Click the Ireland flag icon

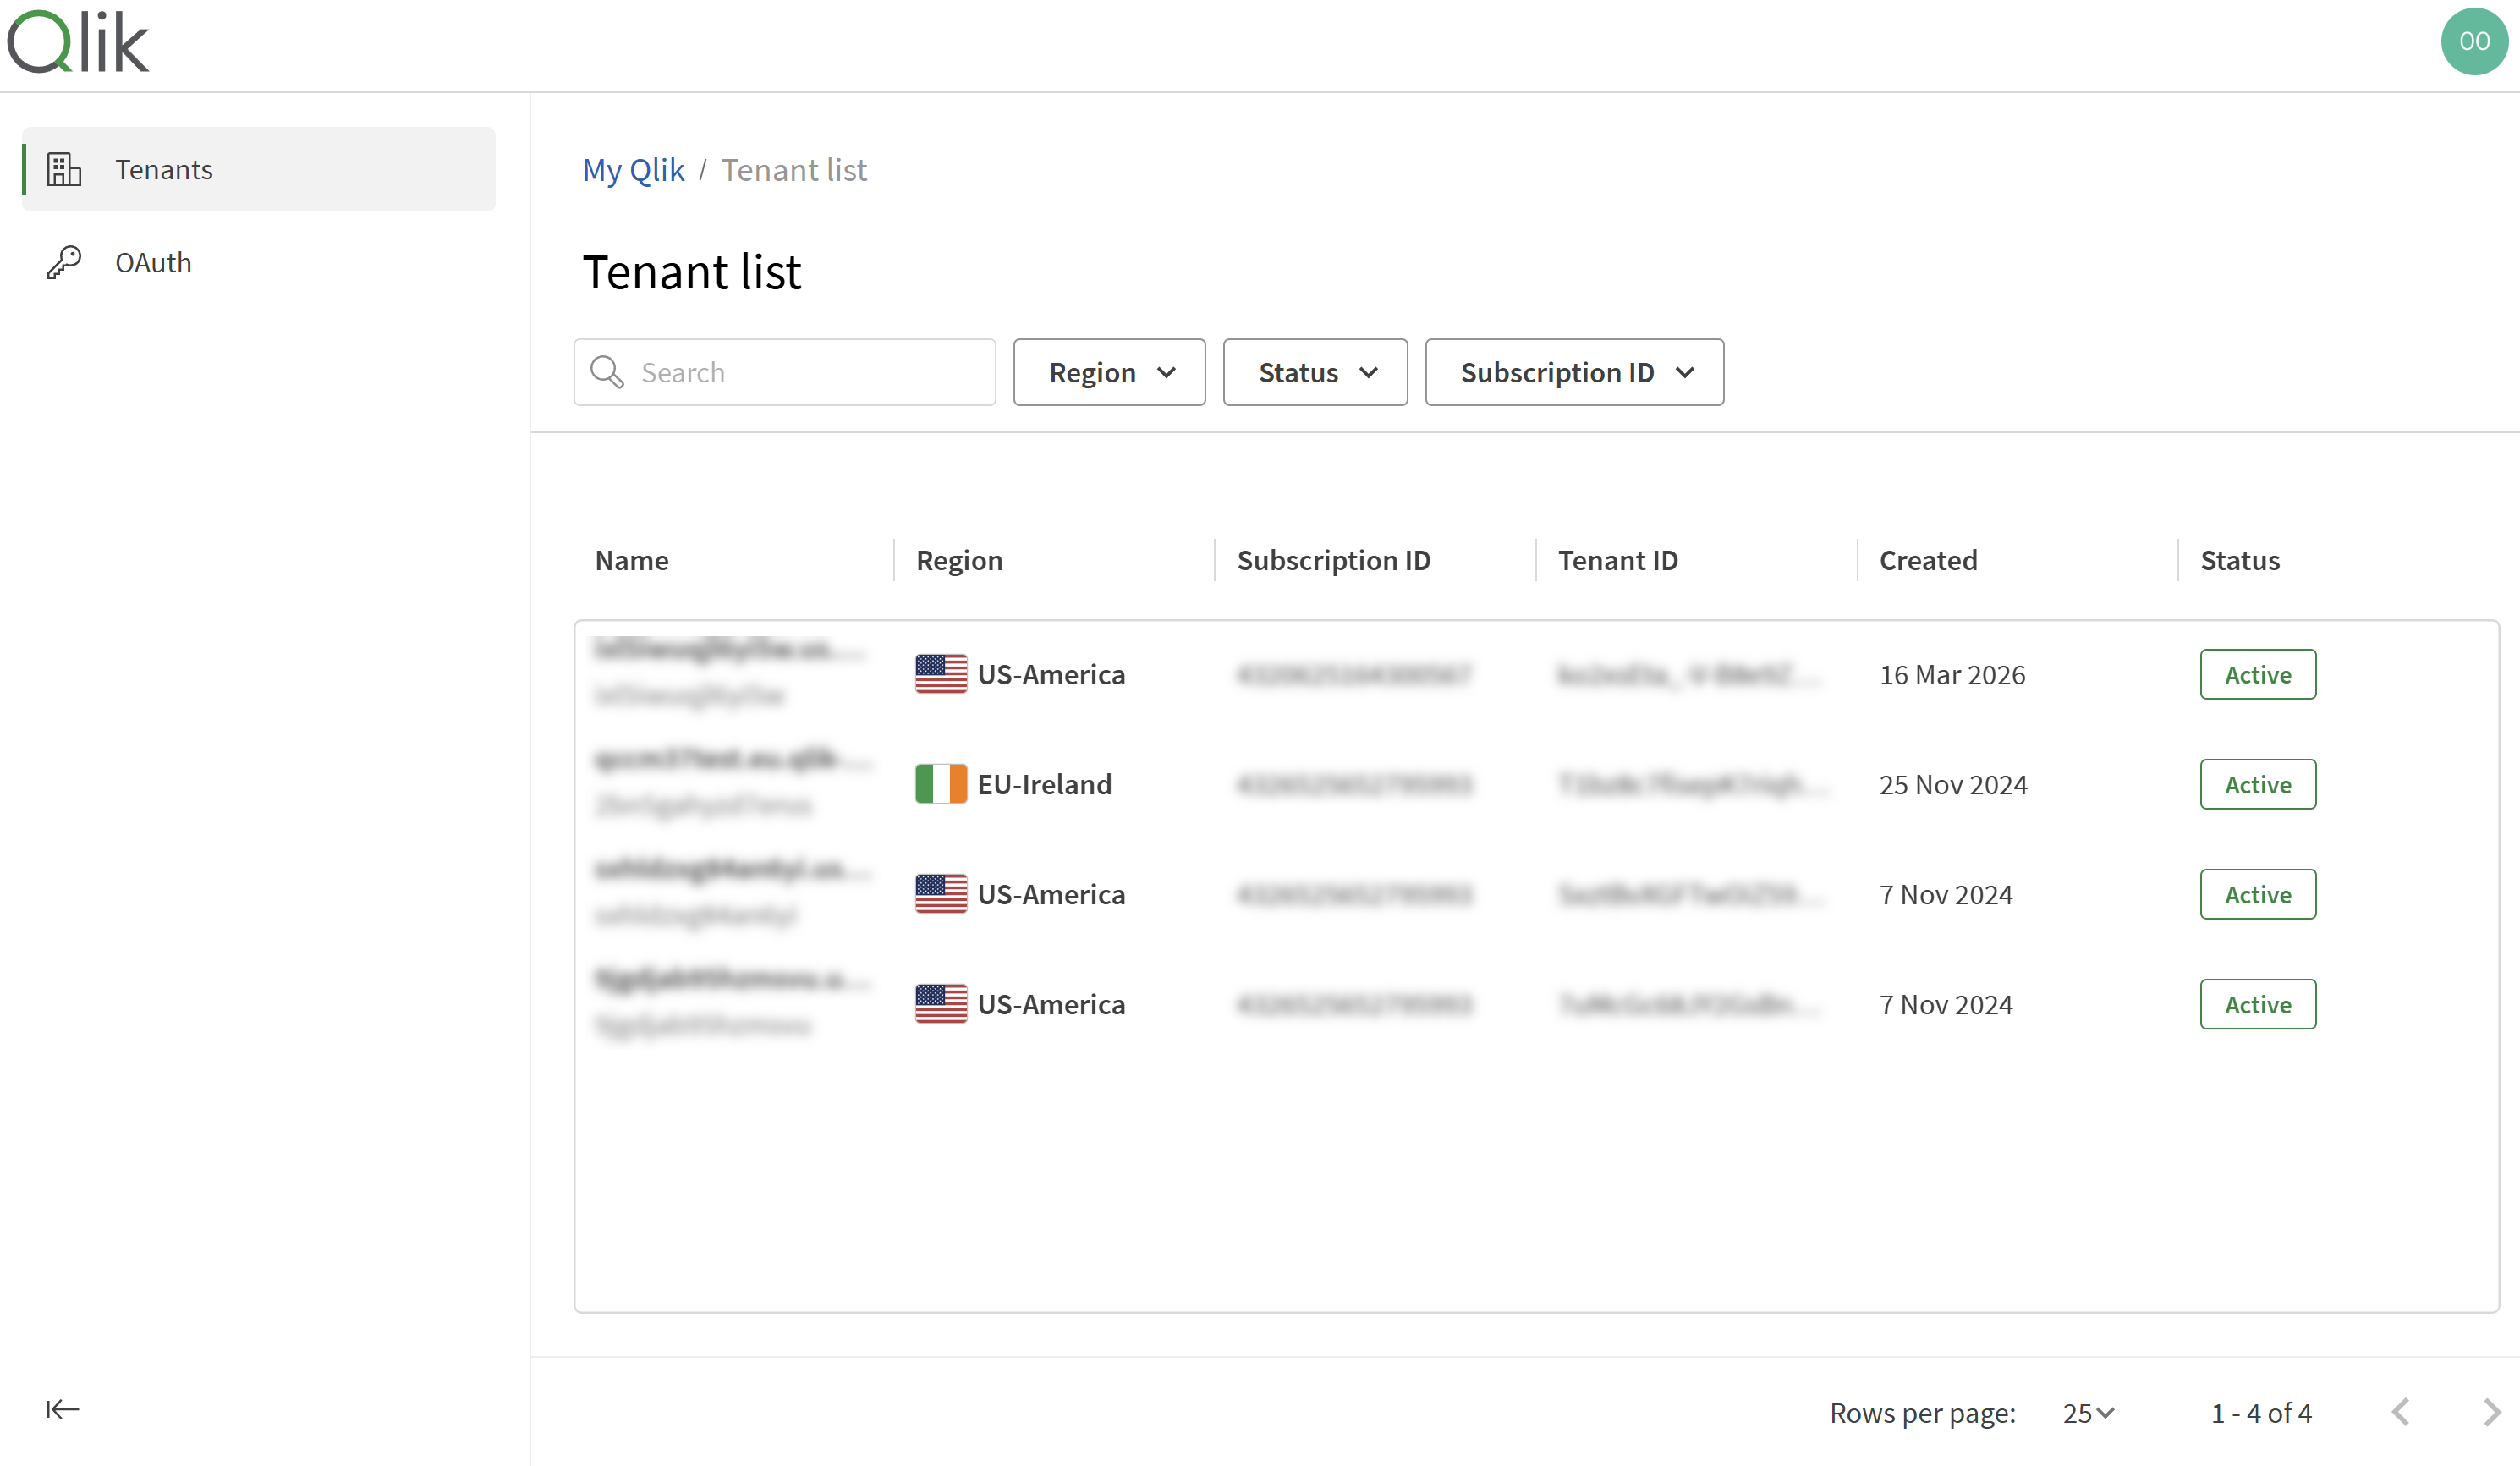[x=941, y=784]
